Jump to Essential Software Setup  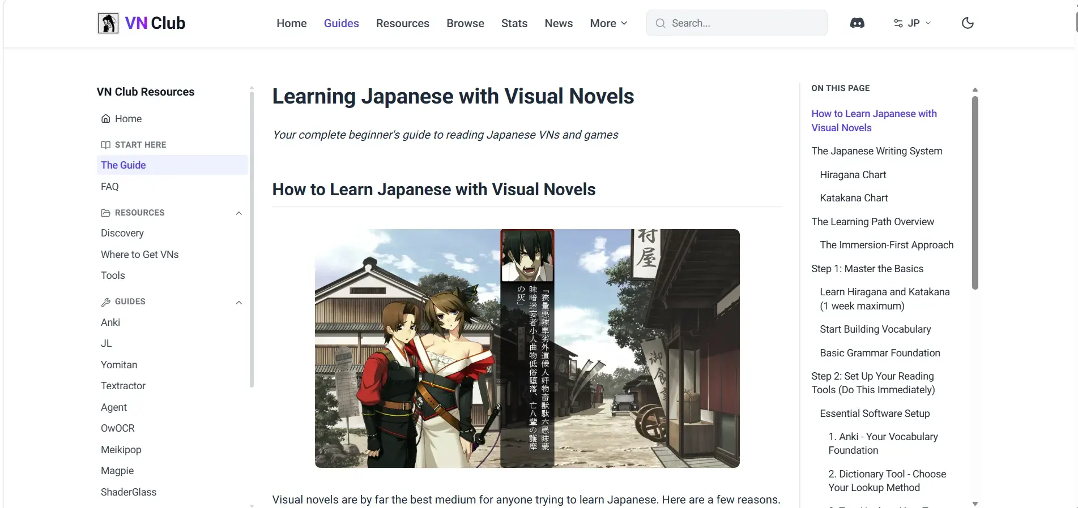(x=875, y=414)
